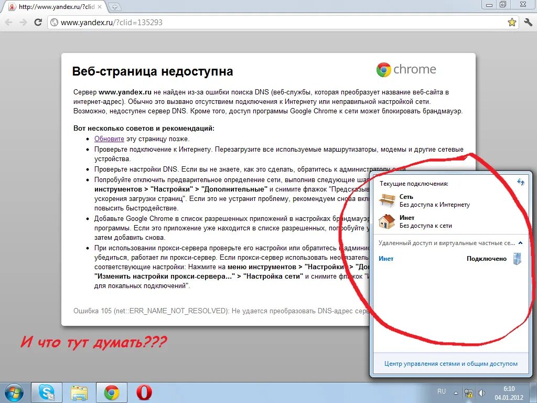Viewport: 537px width, 403px height.
Task: Click 'Без доступа к сети' status text
Action: point(426,226)
